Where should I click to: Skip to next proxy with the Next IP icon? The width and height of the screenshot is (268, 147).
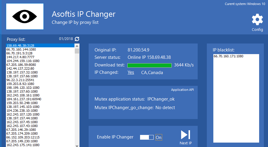186,135
